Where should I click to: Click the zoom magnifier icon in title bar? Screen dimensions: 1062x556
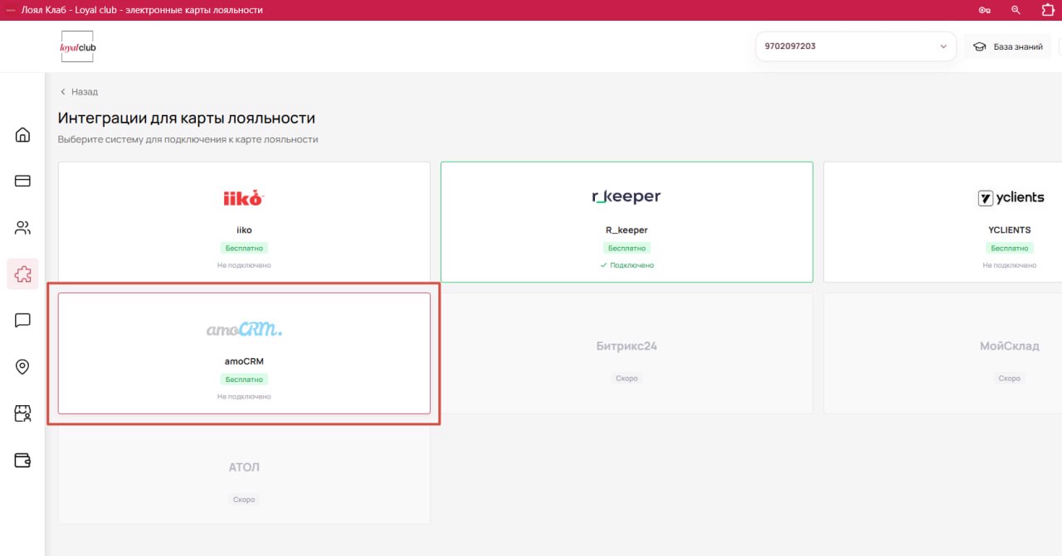pos(1016,10)
